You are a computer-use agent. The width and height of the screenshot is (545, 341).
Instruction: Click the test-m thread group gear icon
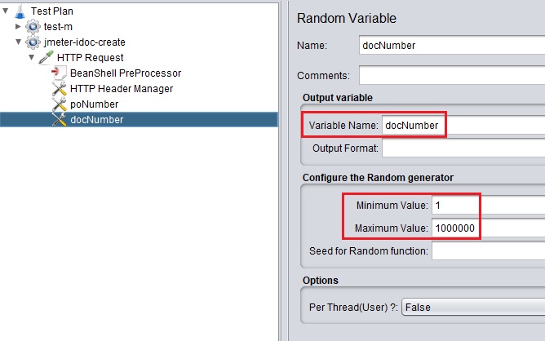coord(33,26)
